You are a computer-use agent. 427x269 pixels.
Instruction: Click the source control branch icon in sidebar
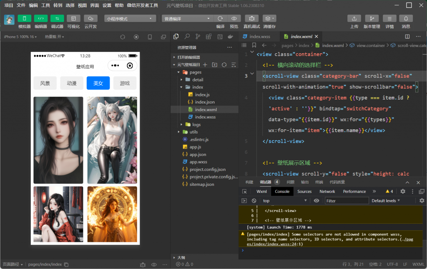tap(198, 37)
